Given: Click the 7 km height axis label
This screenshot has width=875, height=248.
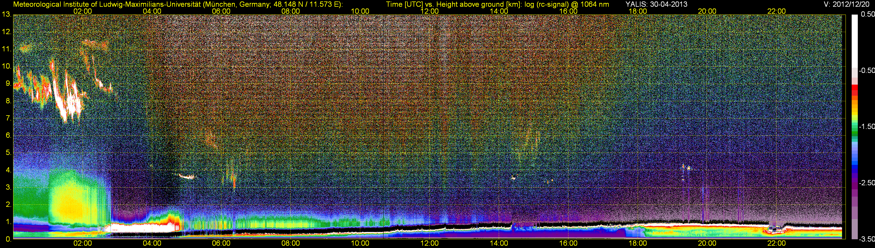Looking at the screenshot, I should click(x=8, y=118).
